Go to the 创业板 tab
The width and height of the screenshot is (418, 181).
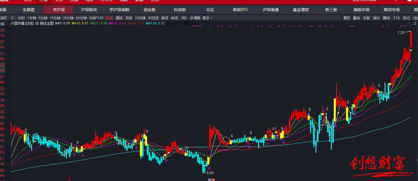pos(150,10)
